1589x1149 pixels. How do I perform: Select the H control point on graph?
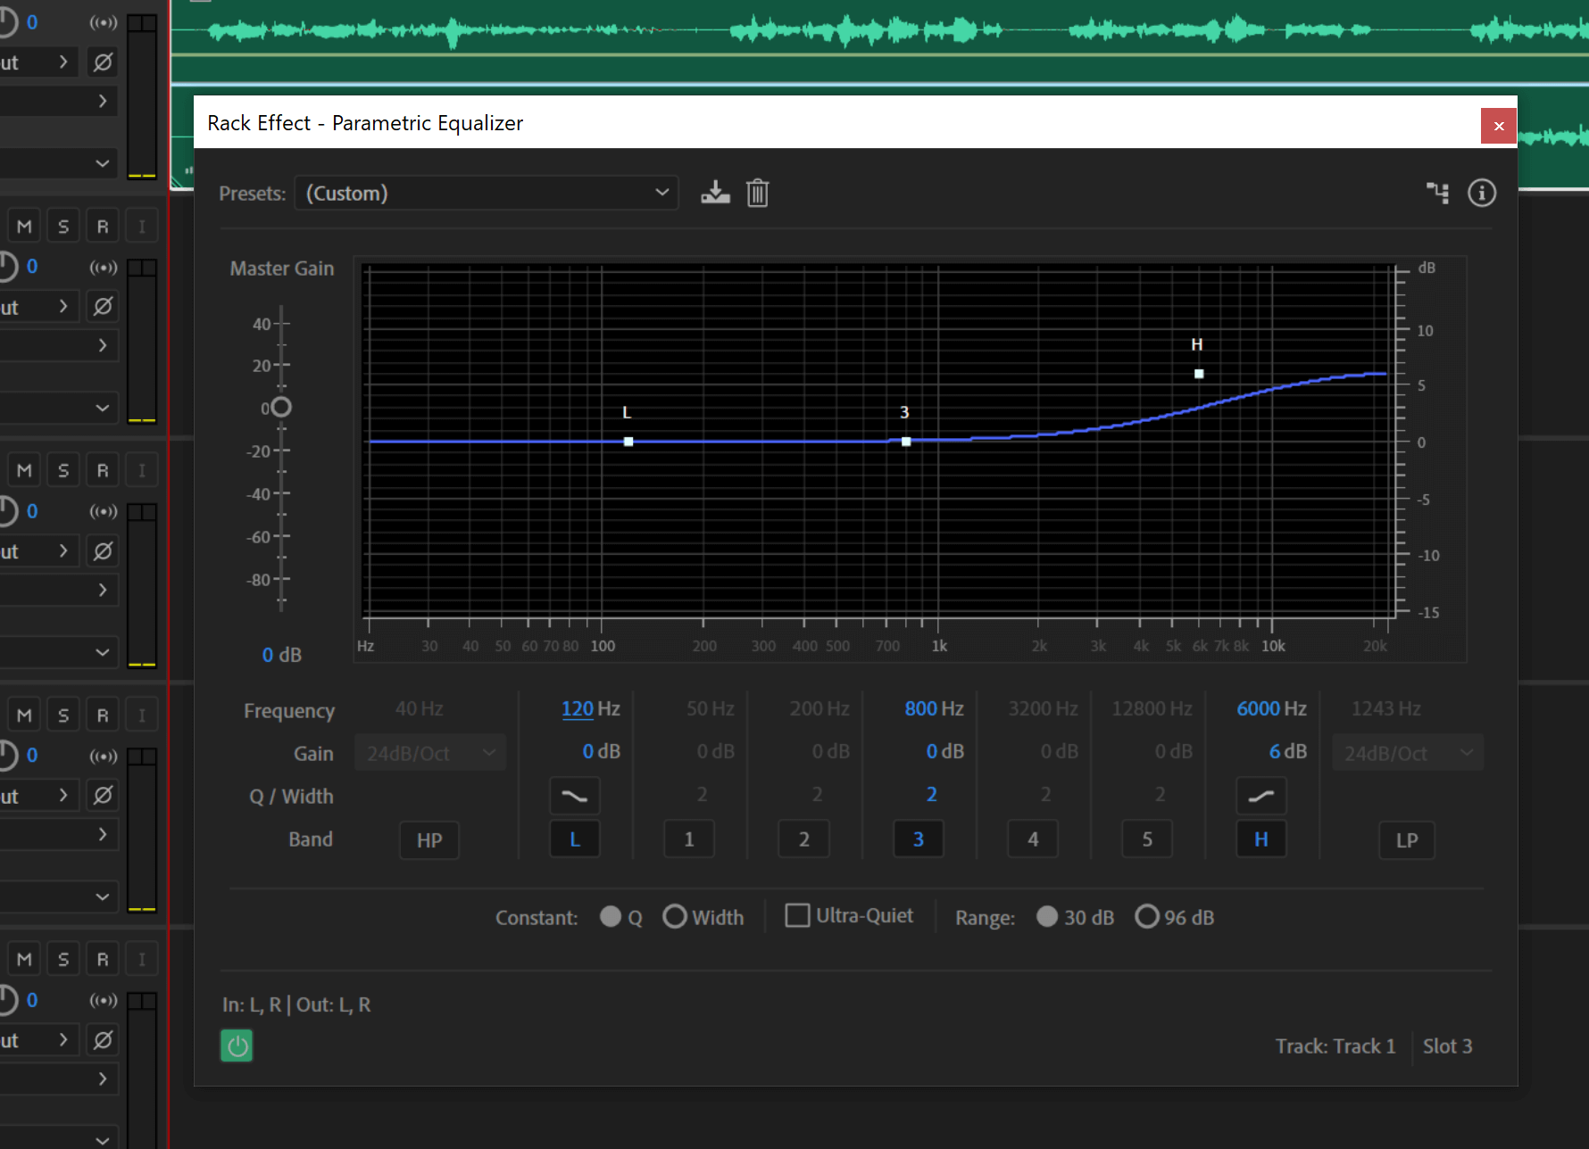coord(1199,374)
